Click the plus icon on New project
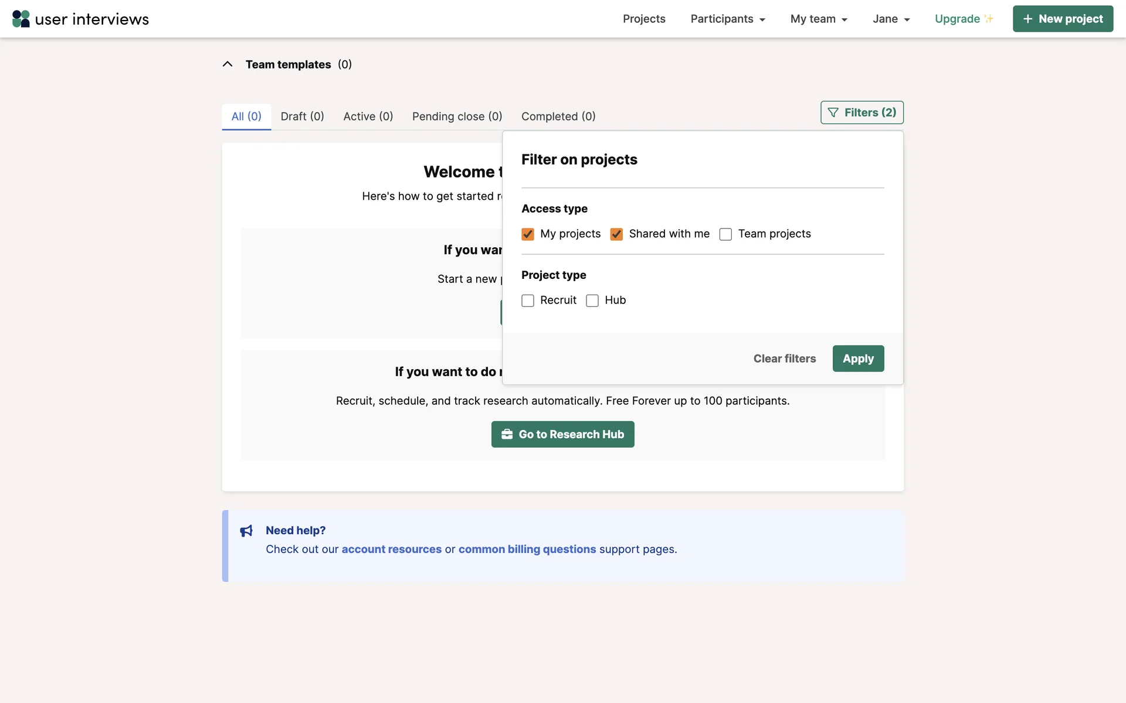Viewport: 1126px width, 703px height. coord(1027,19)
